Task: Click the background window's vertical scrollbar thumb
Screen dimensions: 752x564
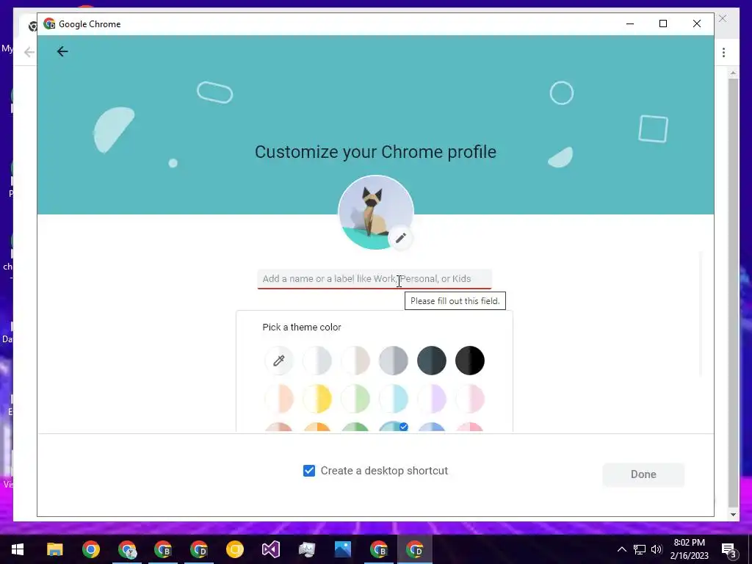Action: tap(733, 292)
